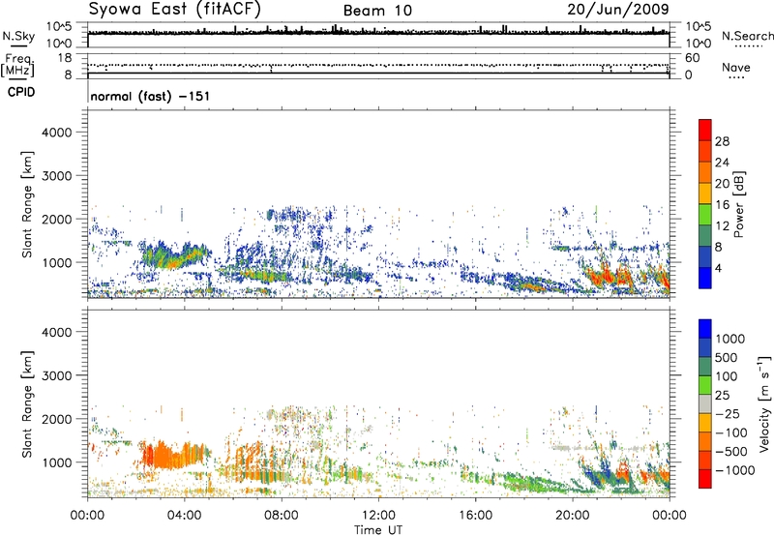Click the '18' frequency axis tick
This screenshot has width=774, height=536.
(64, 58)
